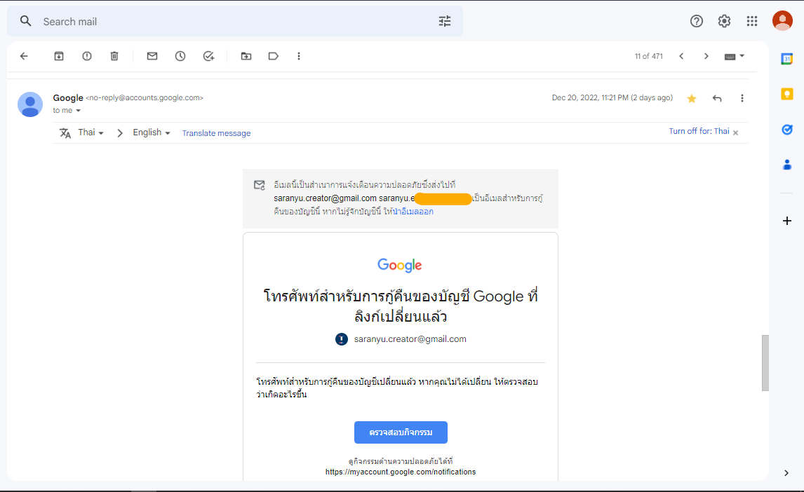Open the Google account avatar
The height and width of the screenshot is (492, 804).
click(782, 21)
